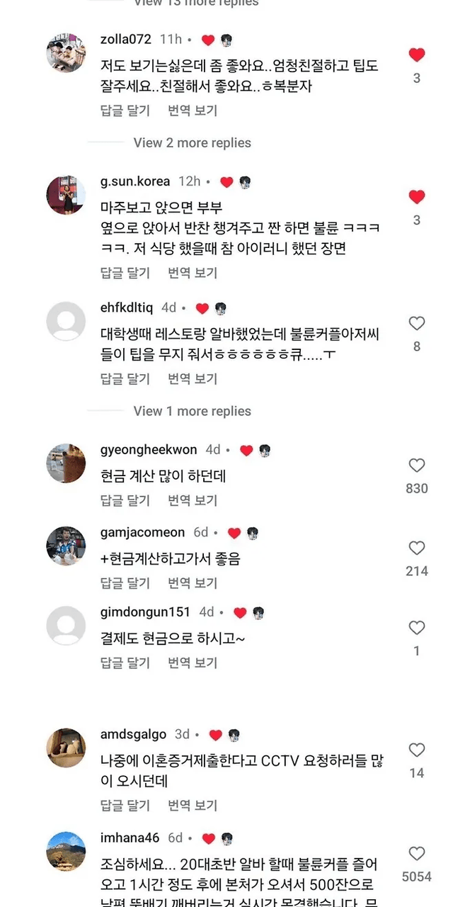The width and height of the screenshot is (453, 907).
Task: Remove like from g.sun.korea's comment
Action: pos(417,197)
